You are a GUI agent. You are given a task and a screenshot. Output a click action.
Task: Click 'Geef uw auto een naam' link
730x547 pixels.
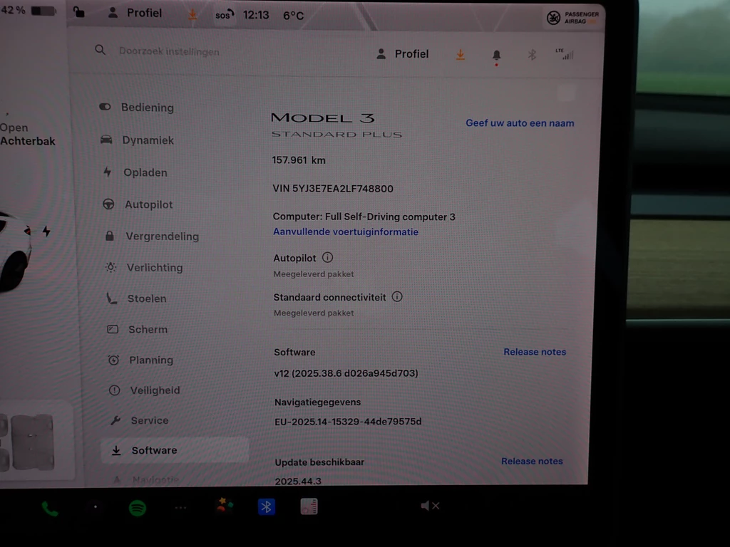coord(520,123)
